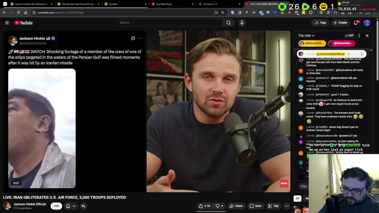Viewport: 379px width, 213px height.
Task: Open YouTube notifications bell
Action: click(356, 23)
